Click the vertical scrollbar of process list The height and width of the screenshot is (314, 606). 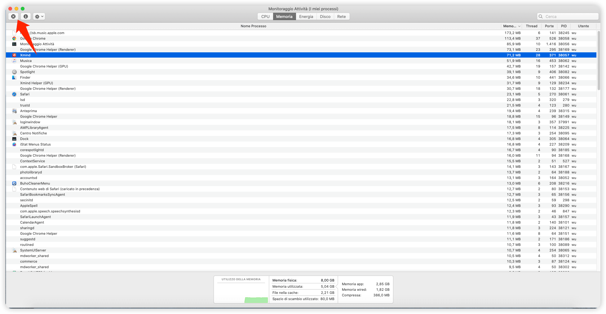599,61
